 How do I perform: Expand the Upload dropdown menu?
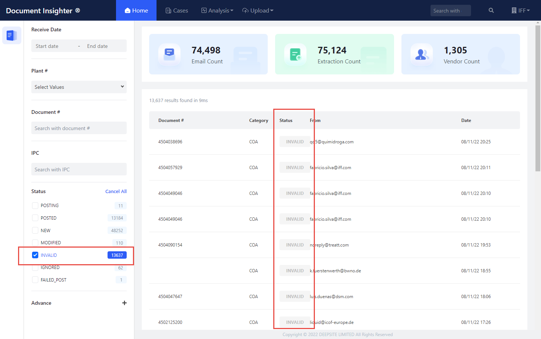tap(258, 10)
